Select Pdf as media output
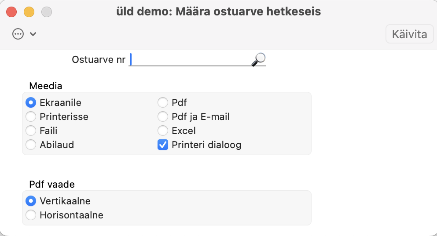437x236 pixels. (x=163, y=103)
